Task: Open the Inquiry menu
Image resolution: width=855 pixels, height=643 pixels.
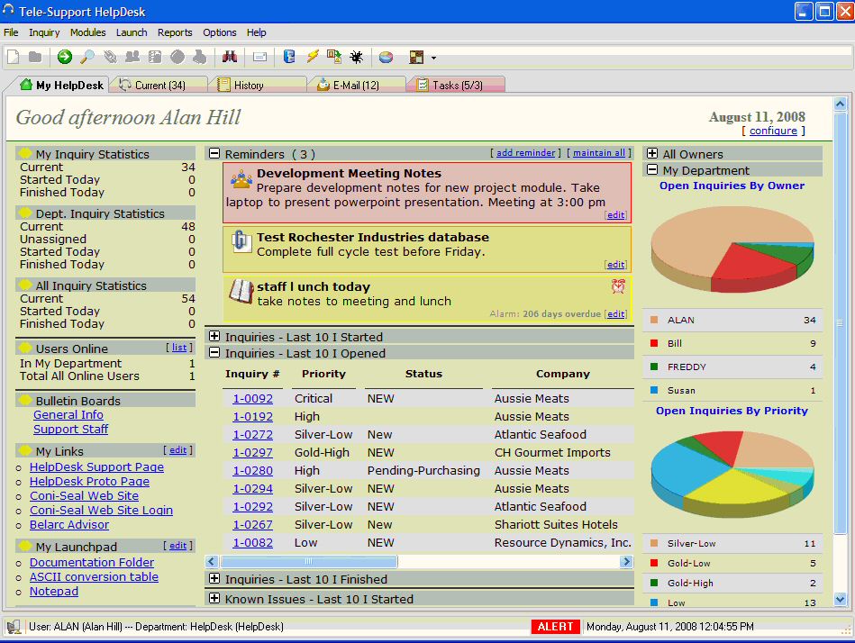Action: (44, 32)
